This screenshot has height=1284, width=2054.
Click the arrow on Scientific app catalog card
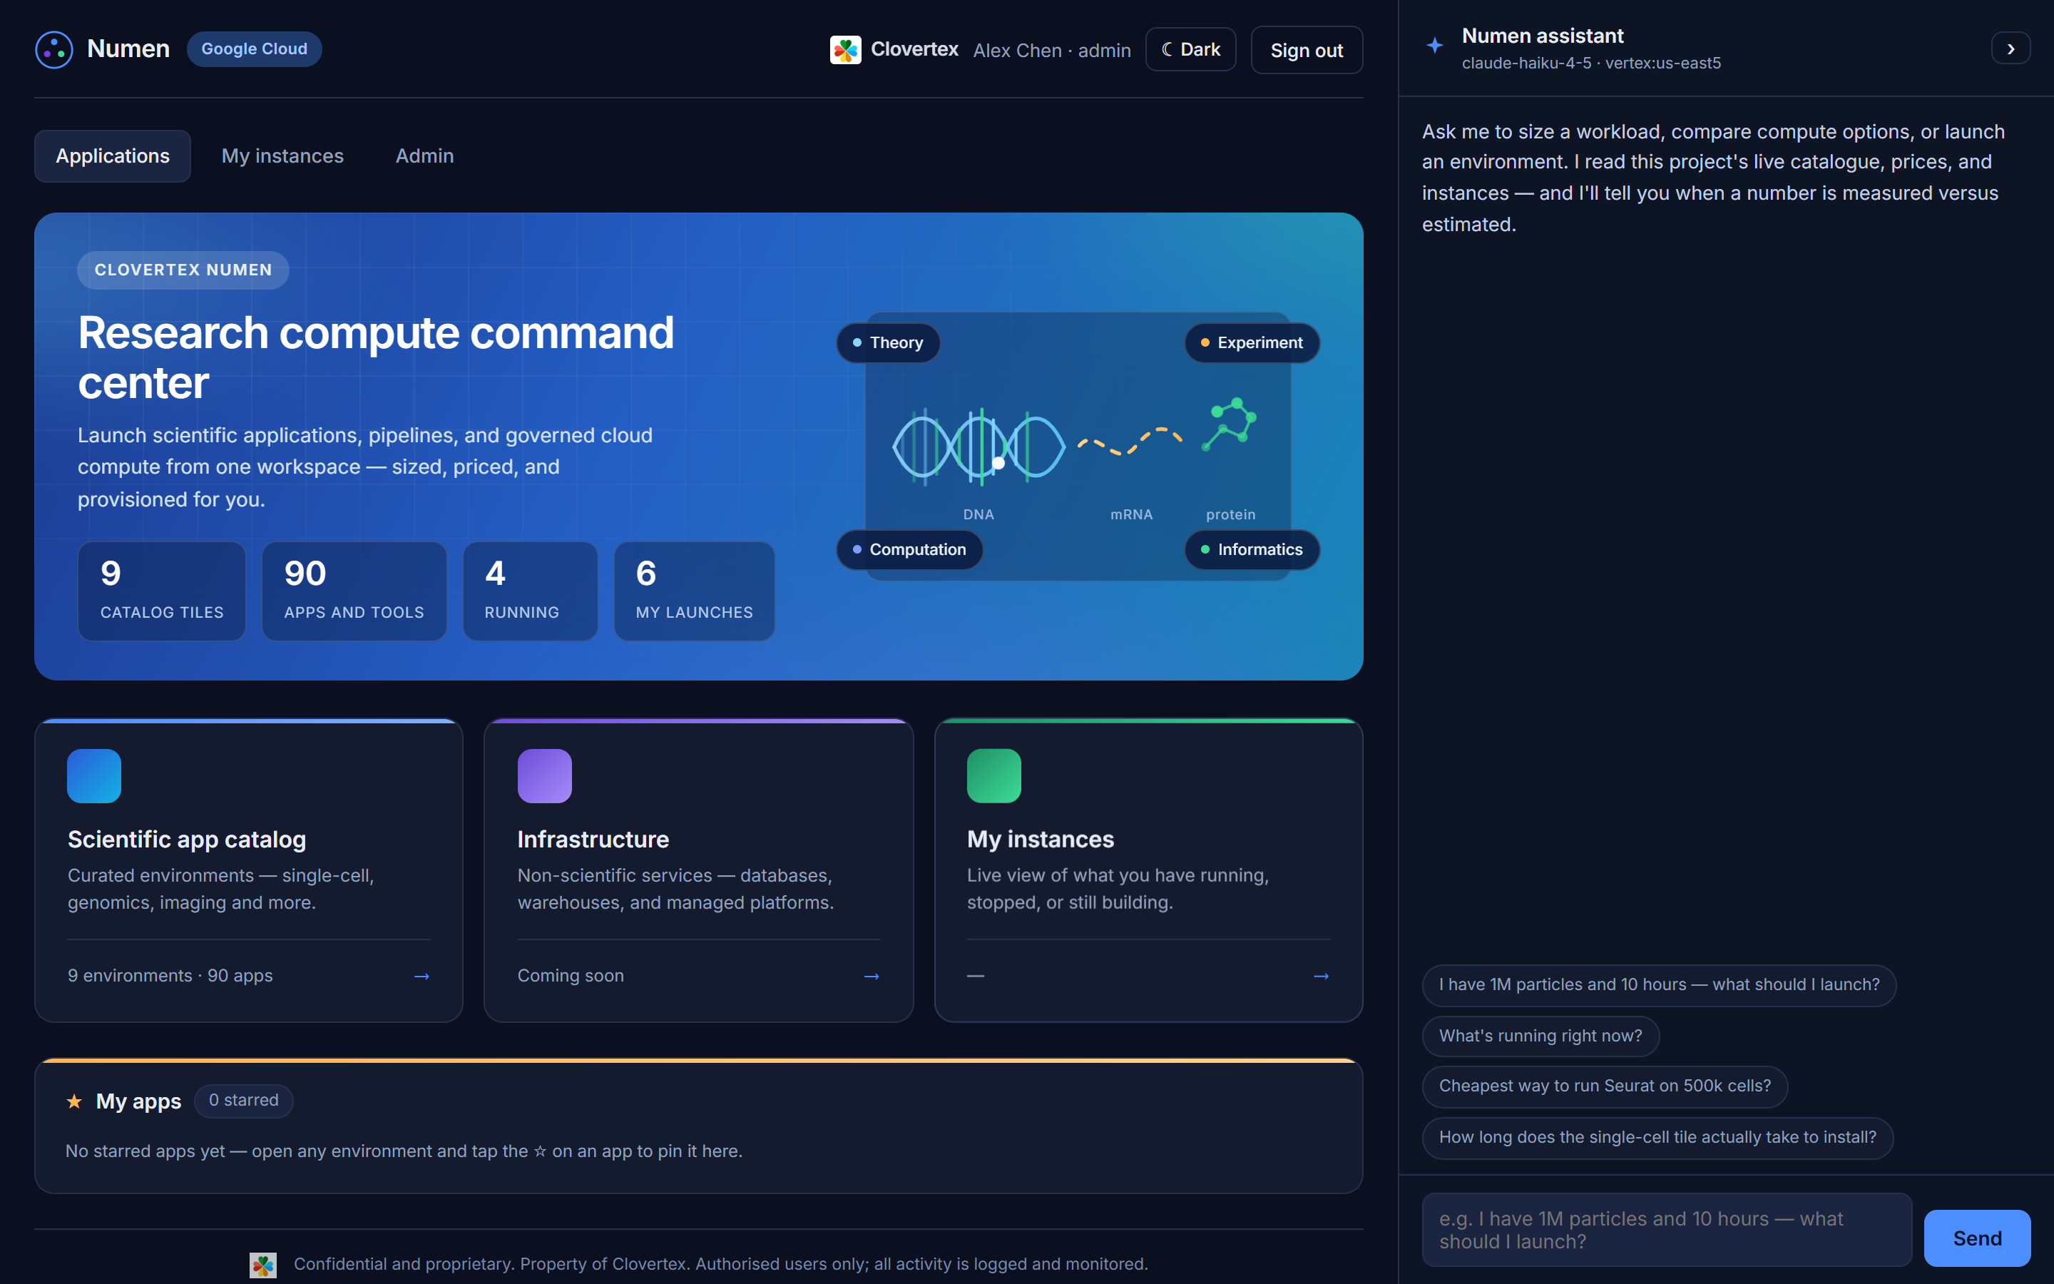(421, 976)
